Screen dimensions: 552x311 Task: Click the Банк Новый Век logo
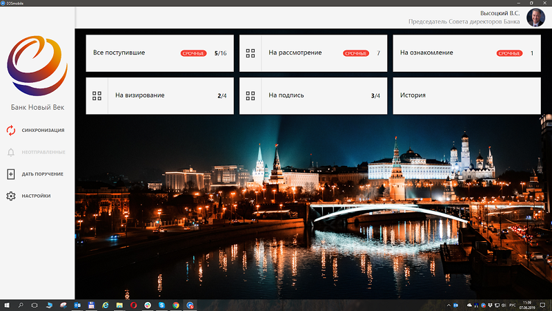(x=37, y=66)
